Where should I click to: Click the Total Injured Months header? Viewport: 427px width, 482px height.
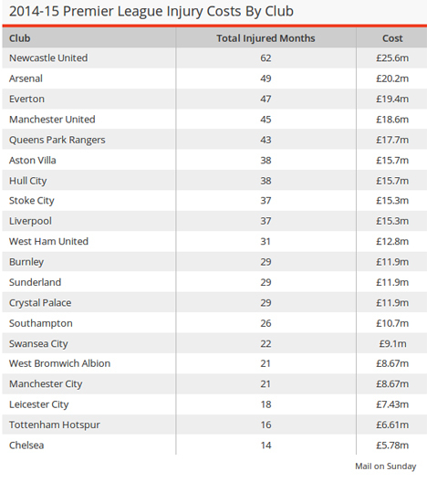(266, 38)
